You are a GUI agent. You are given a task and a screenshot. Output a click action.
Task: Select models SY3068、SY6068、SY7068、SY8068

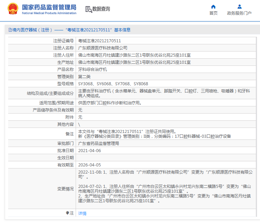[x=113, y=84]
